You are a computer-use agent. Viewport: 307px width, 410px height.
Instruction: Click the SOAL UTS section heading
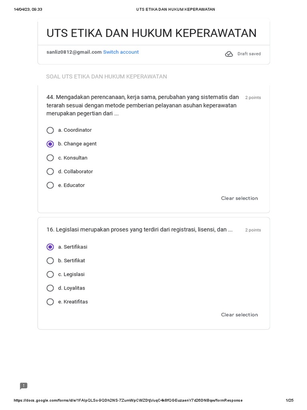(106, 76)
